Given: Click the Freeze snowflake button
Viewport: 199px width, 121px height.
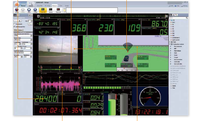Looking at the screenshot, I should pyautogui.click(x=35, y=10).
